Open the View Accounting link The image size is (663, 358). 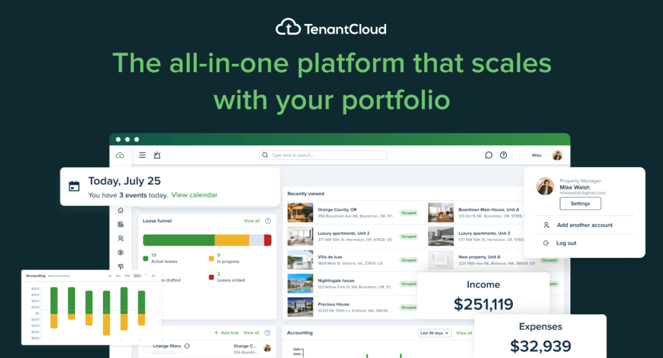click(x=59, y=276)
